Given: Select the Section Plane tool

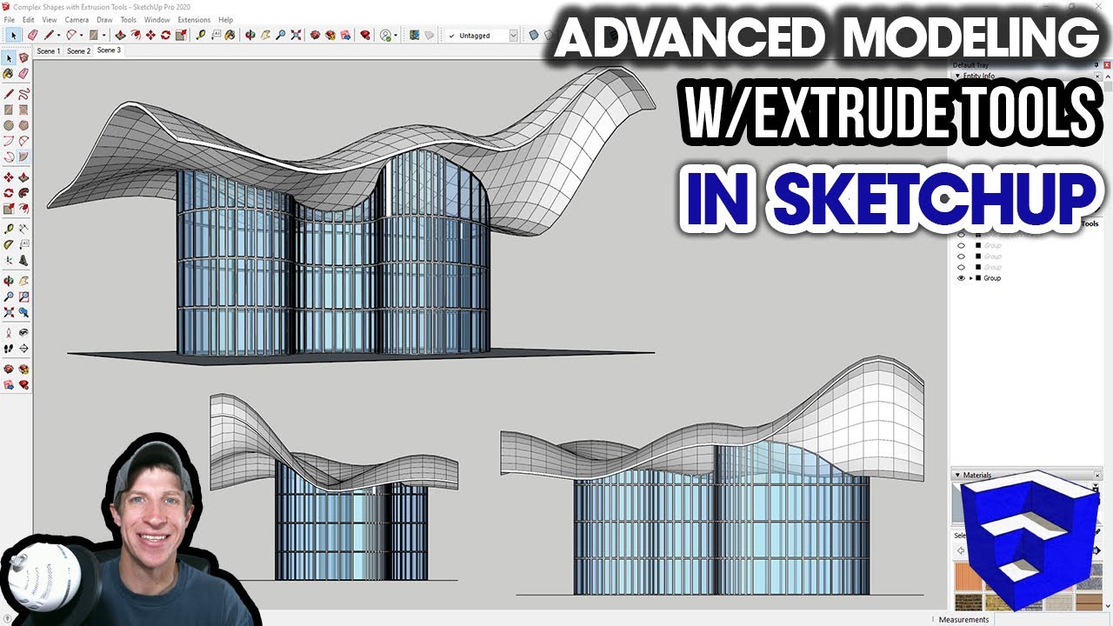Looking at the screenshot, I should point(23,348).
